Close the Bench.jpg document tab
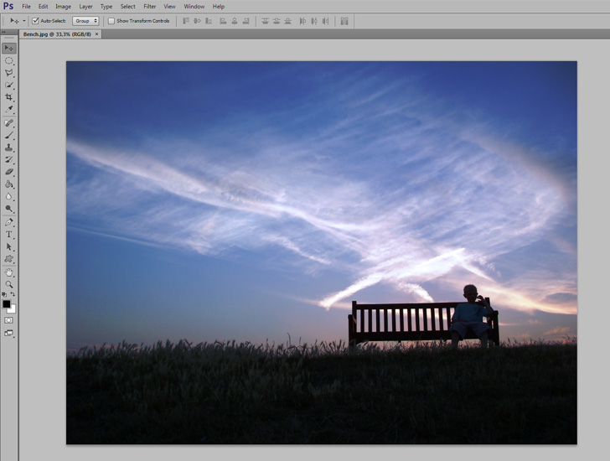The height and width of the screenshot is (461, 610). pos(96,34)
